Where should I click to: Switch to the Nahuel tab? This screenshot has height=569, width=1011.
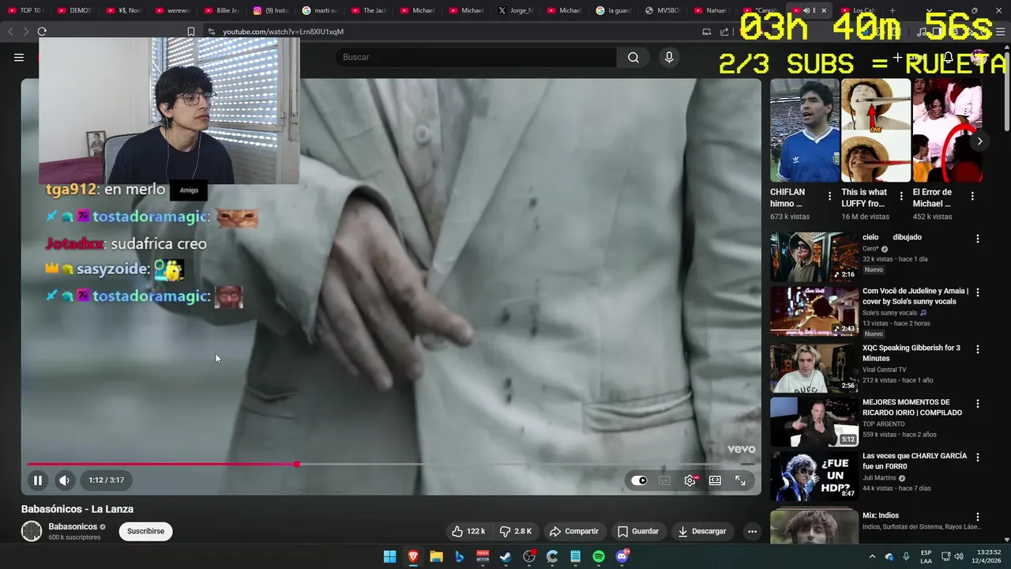711,10
